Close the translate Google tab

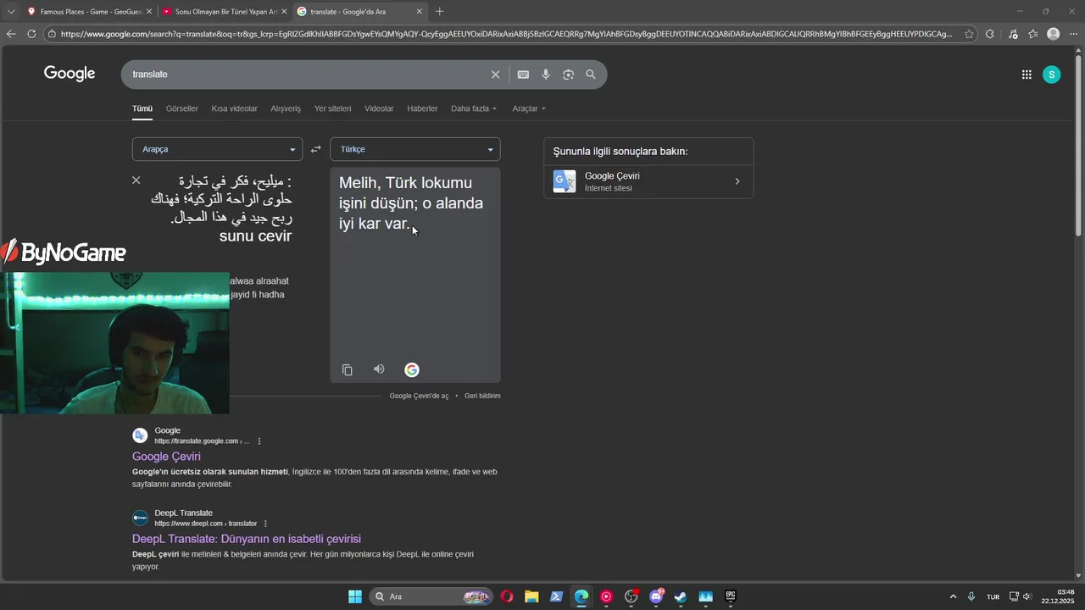[419, 12]
